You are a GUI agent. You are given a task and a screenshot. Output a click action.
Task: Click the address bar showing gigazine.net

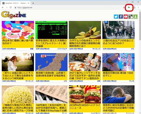click(68, 8)
